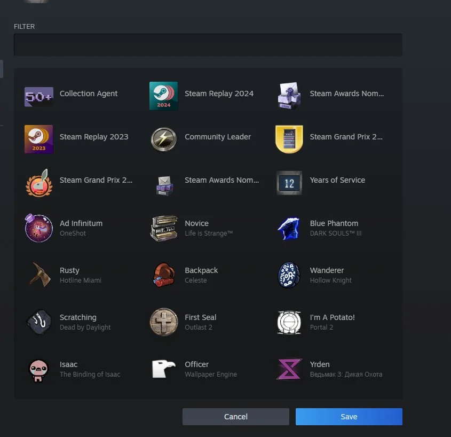Image resolution: width=451 pixels, height=437 pixels.
Task: Click inside the Filter text field
Action: pos(208,45)
